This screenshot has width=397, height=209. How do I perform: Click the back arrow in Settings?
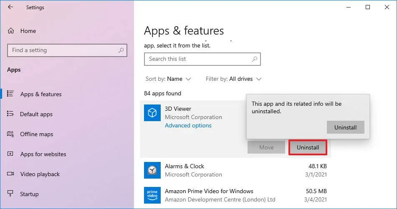10,7
